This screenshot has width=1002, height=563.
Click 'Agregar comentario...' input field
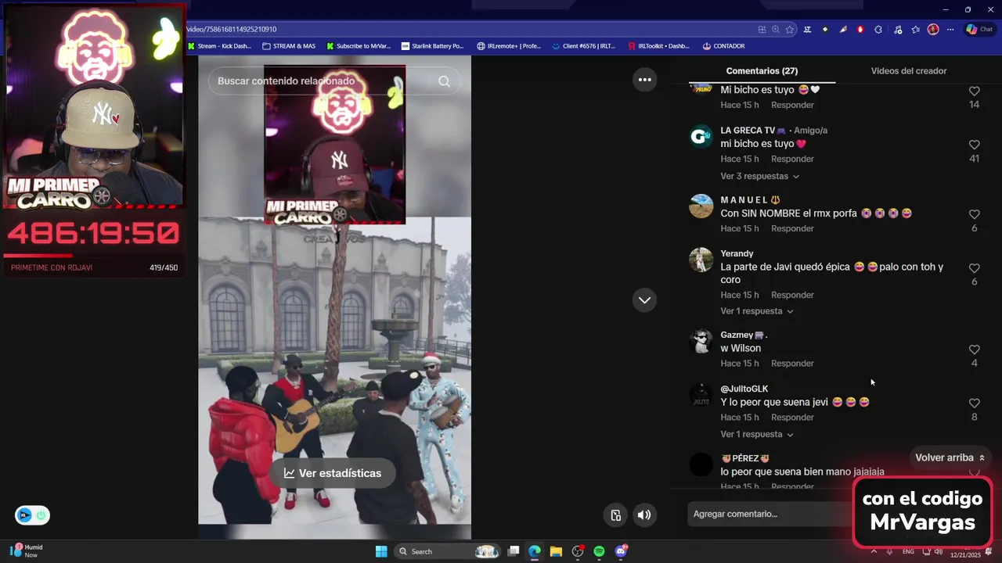tap(771, 514)
